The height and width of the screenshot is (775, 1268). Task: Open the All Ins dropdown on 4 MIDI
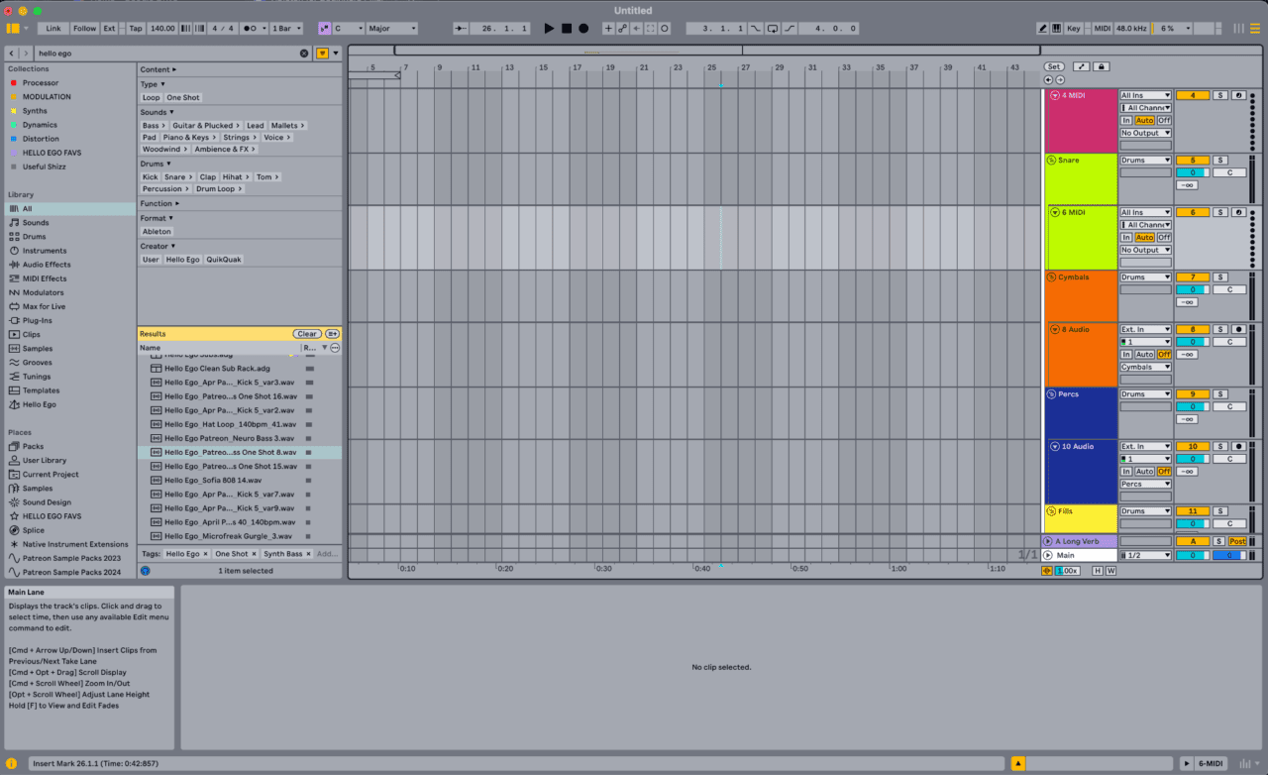pyautogui.click(x=1145, y=95)
